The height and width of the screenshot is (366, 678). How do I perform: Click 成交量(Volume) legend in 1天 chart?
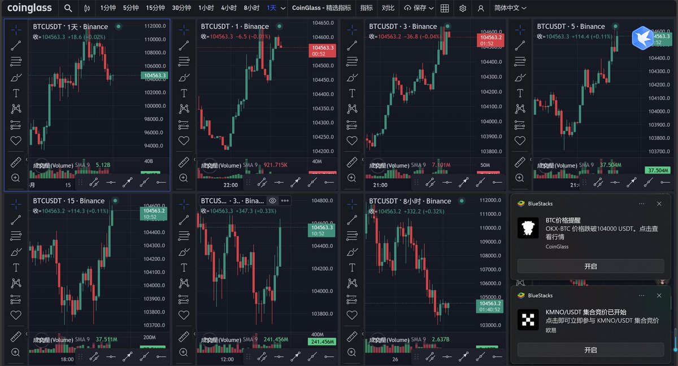(53, 165)
